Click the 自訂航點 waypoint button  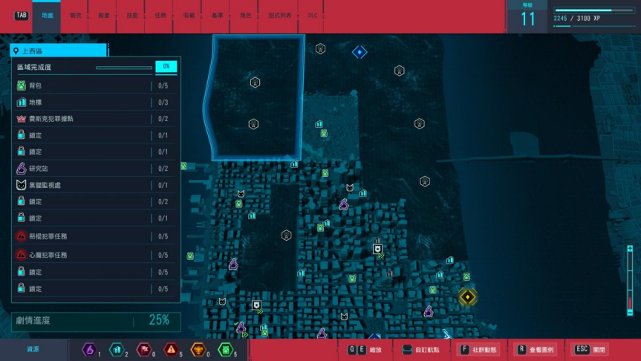(420, 350)
